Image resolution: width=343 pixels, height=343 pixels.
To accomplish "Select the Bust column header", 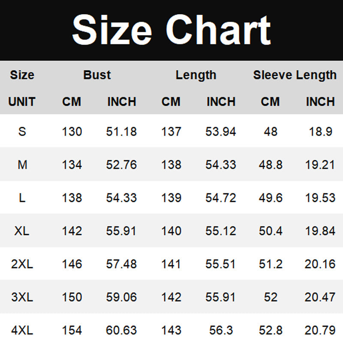I will click(x=97, y=75).
